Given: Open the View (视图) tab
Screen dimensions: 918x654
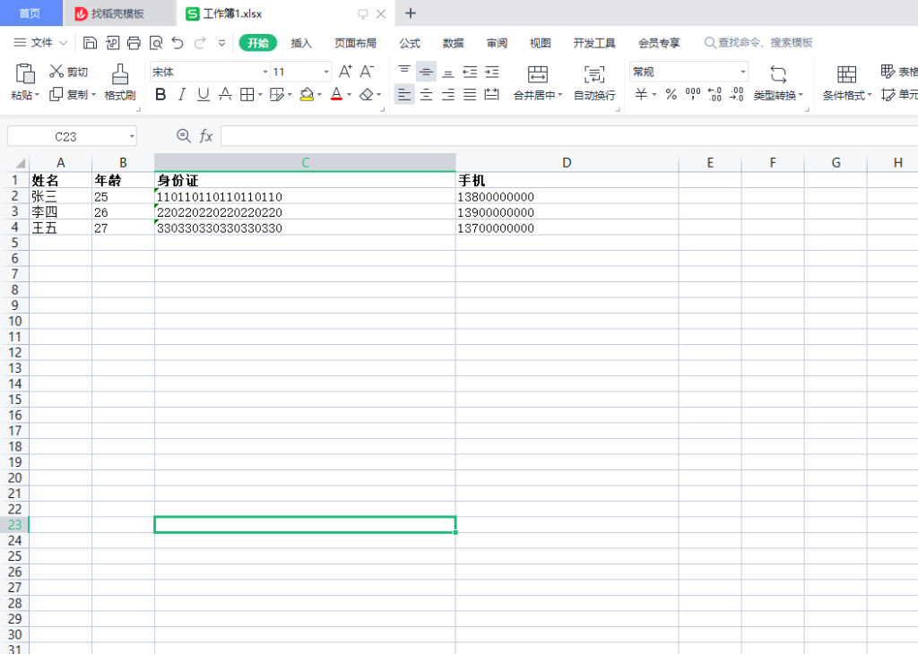Looking at the screenshot, I should [x=541, y=43].
